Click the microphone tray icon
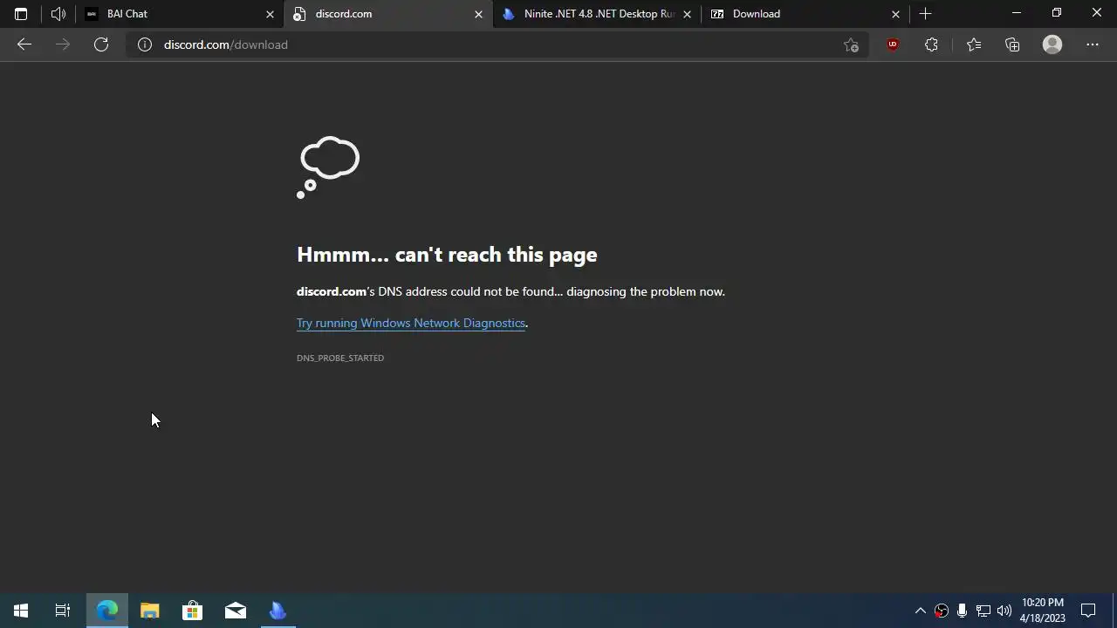Image resolution: width=1117 pixels, height=628 pixels. 962,611
